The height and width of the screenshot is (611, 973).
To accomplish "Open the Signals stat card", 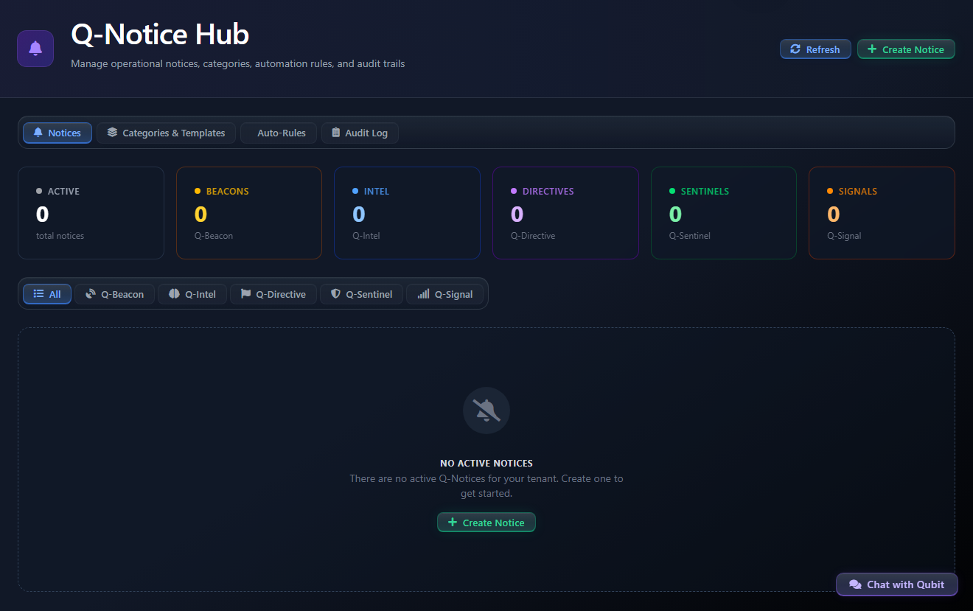I will [882, 213].
